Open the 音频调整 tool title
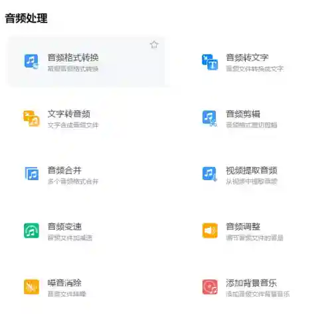Screen dimensions: 332x314 pos(243,227)
